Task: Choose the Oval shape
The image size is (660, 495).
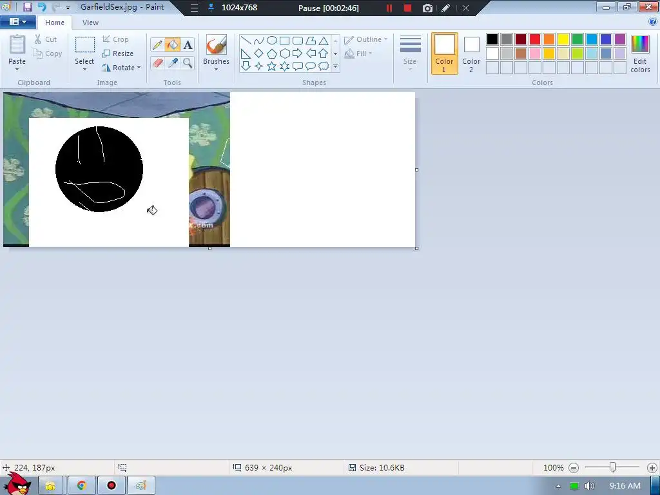Action: [x=272, y=41]
